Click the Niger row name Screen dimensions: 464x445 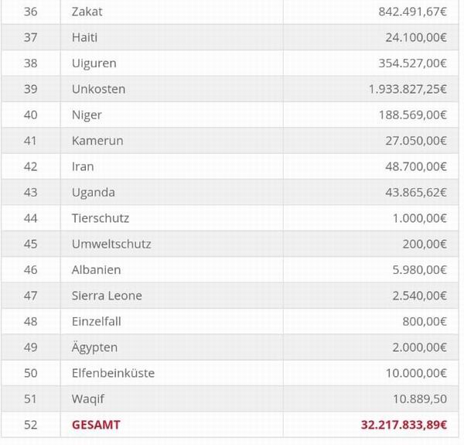[87, 115]
